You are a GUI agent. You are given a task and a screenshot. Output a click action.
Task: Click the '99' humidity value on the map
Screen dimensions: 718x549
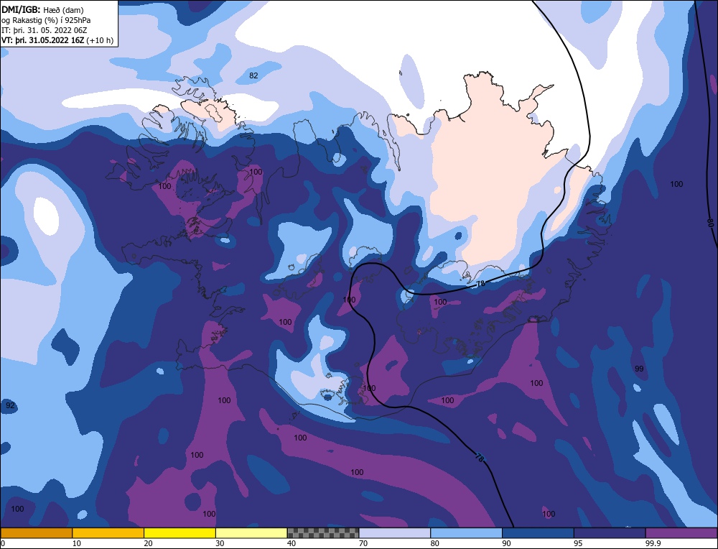639,369
